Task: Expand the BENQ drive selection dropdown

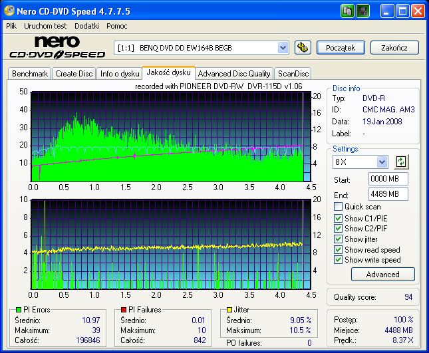Action: coord(283,48)
